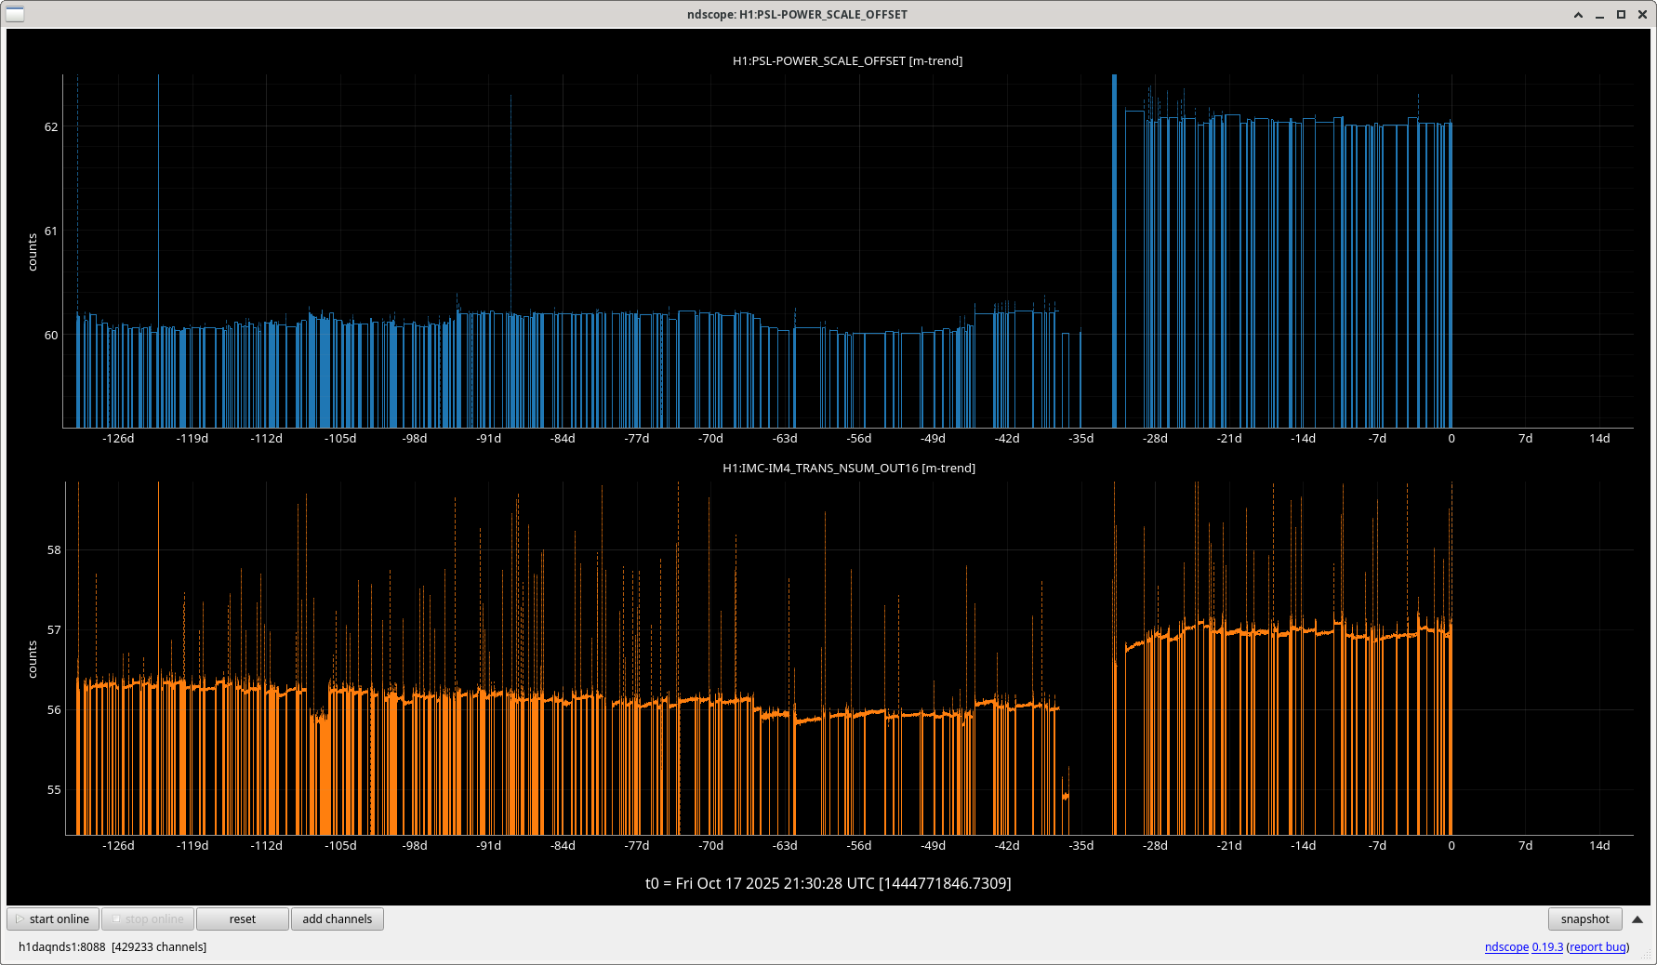1657x965 pixels.
Task: Select the H1:PSL-POWER_SCALE_OFFSET plot title
Action: (x=847, y=60)
